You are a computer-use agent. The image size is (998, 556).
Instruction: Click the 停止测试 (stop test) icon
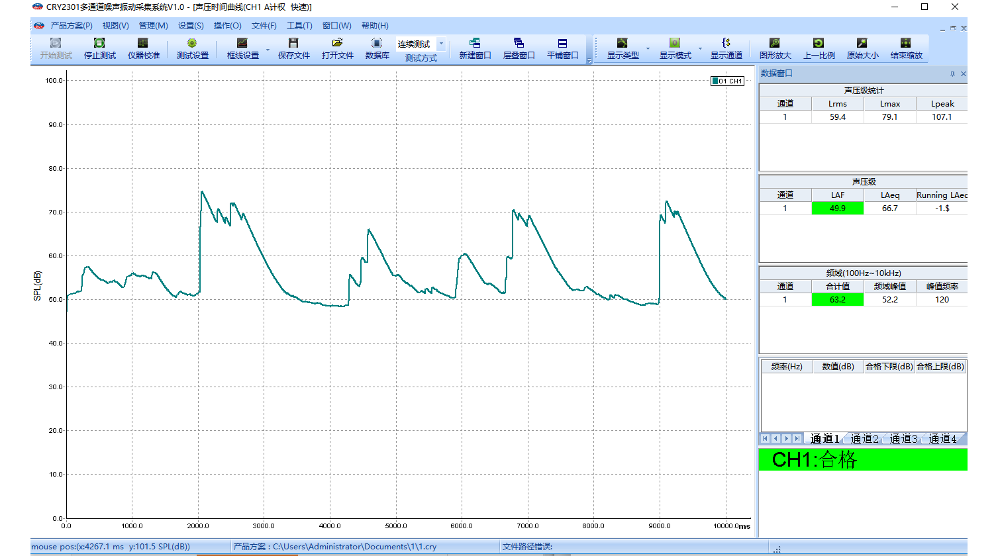(x=99, y=44)
